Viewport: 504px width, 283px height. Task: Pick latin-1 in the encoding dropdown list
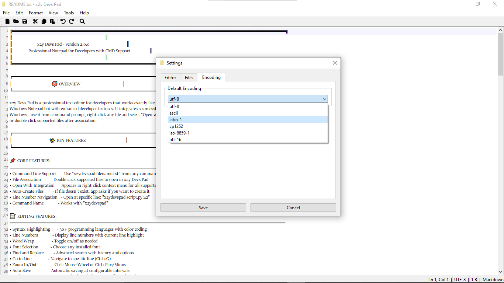coord(248,120)
